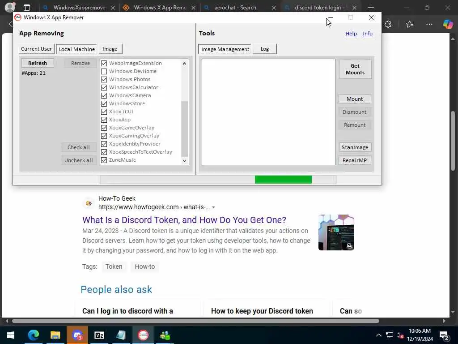The height and width of the screenshot is (344, 458).
Task: Uncheck the Xbox.TCUI checkbox
Action: 104,112
